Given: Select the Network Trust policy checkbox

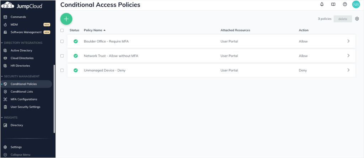Looking at the screenshot, I should point(62,56).
